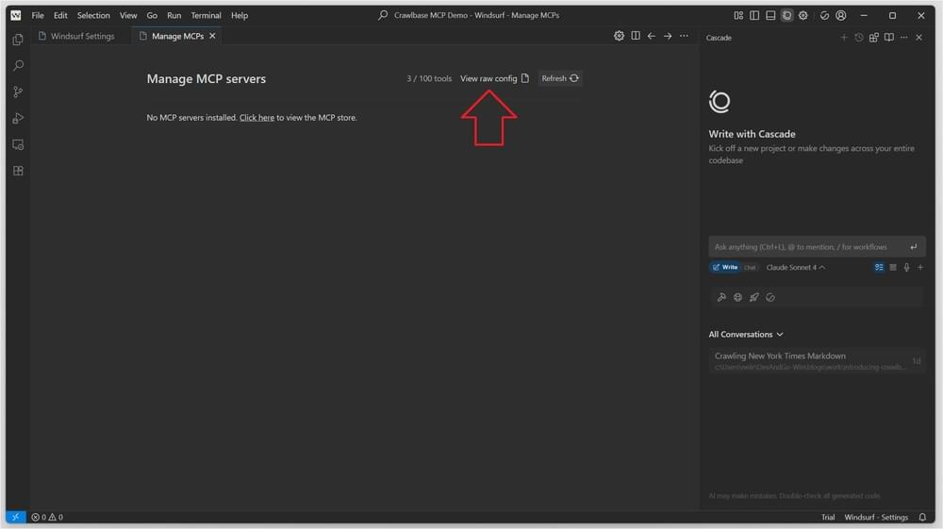Click View raw config
Screen dimensions: 943x529
[494, 78]
